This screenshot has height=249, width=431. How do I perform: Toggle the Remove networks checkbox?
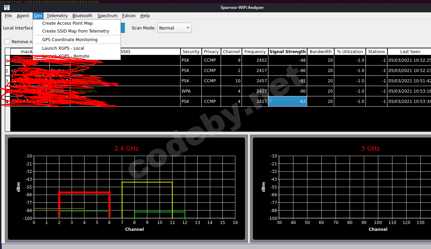7,42
